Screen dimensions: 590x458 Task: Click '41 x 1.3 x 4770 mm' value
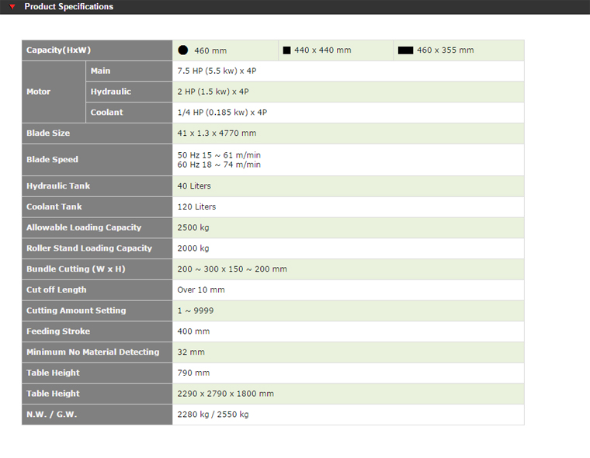click(217, 133)
